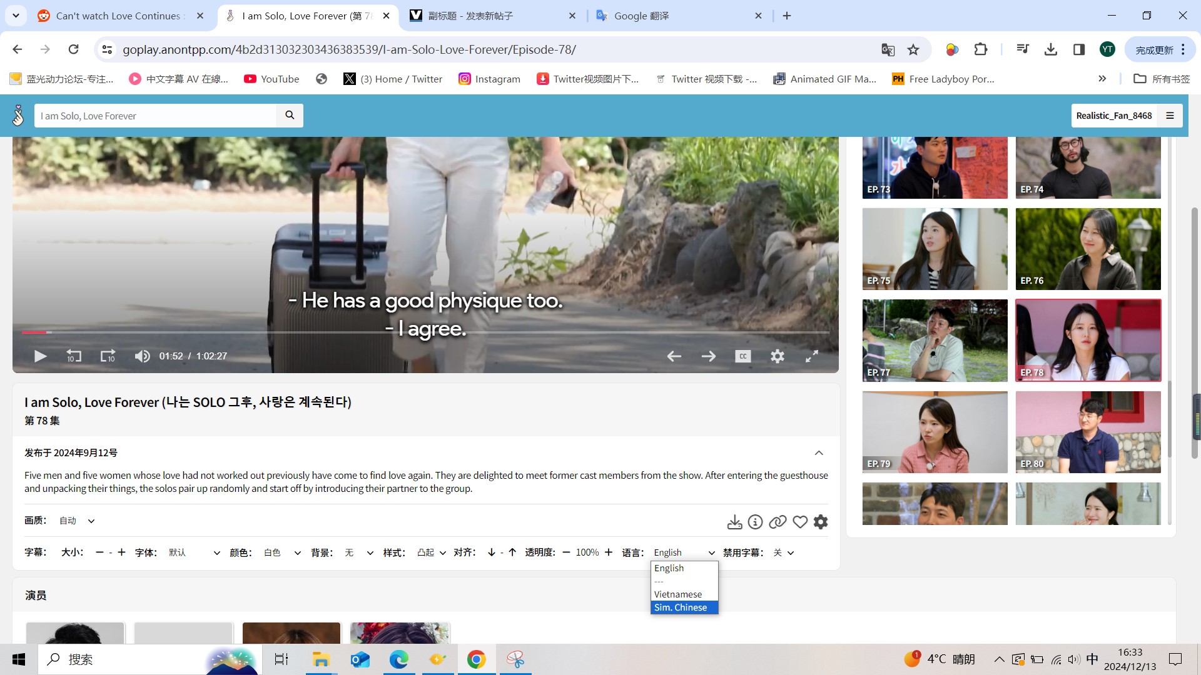Image resolution: width=1201 pixels, height=675 pixels.
Task: Copy the episode link with the chain icon
Action: pos(778,522)
